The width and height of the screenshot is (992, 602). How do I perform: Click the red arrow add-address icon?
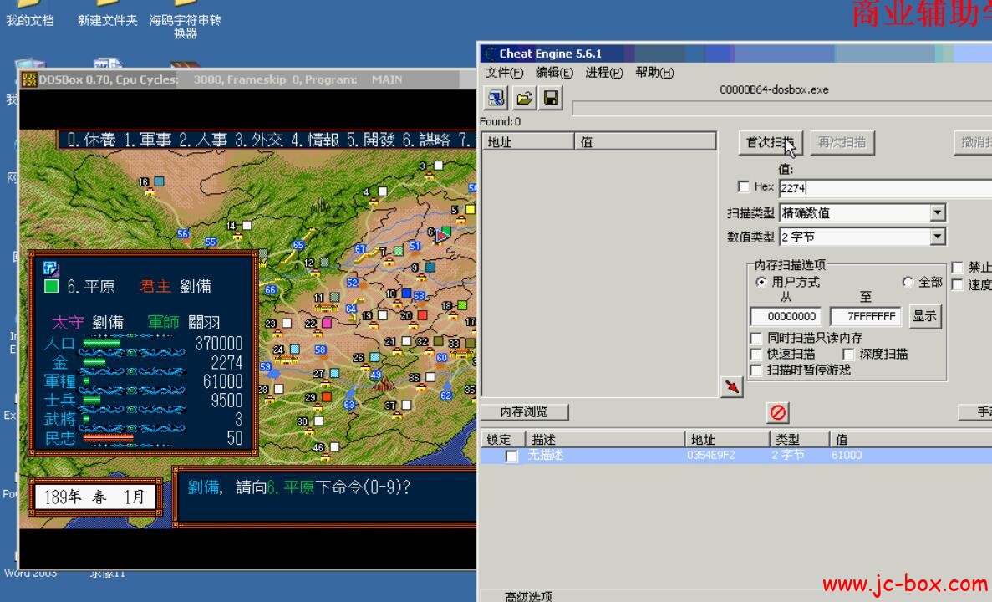(732, 386)
